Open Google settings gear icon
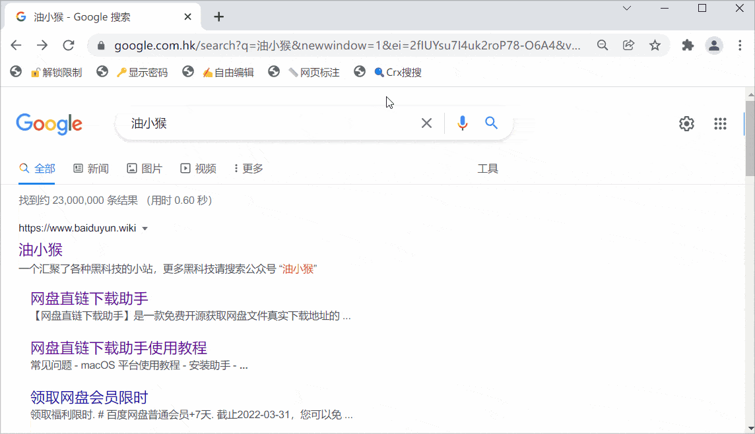 686,124
